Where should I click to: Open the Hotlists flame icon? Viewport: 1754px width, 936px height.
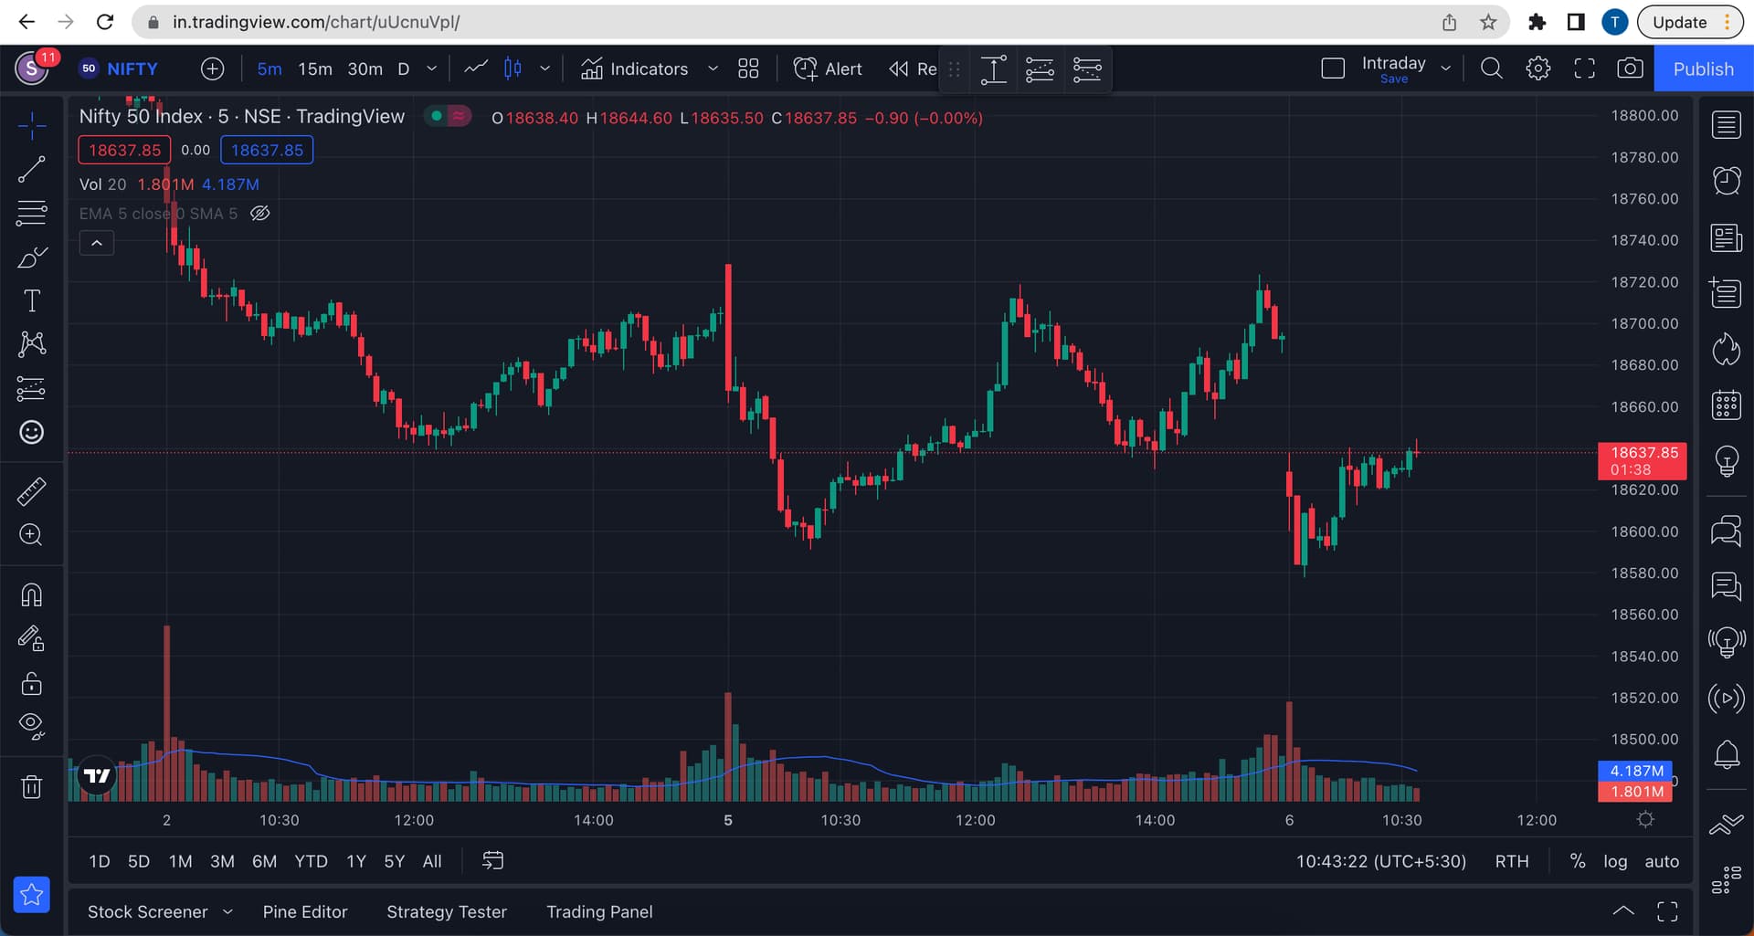pos(1726,349)
